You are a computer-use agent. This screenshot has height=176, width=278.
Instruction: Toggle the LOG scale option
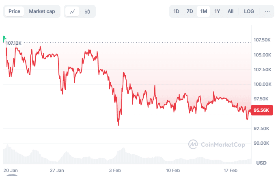(x=249, y=11)
